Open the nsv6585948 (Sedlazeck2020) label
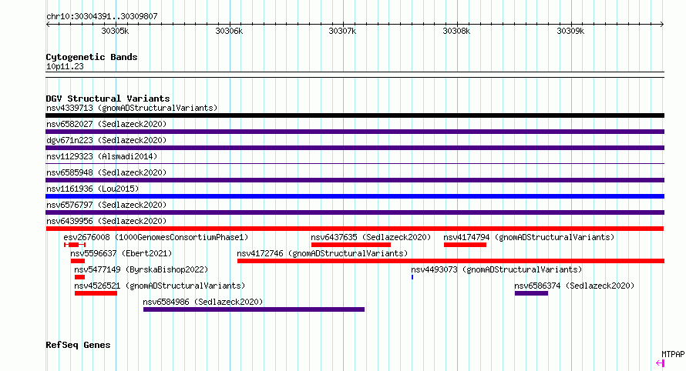The width and height of the screenshot is (686, 371). pyautogui.click(x=106, y=172)
